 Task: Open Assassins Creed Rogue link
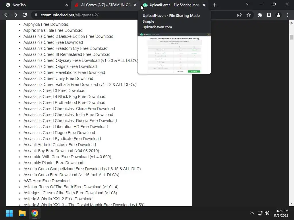tap(59, 132)
